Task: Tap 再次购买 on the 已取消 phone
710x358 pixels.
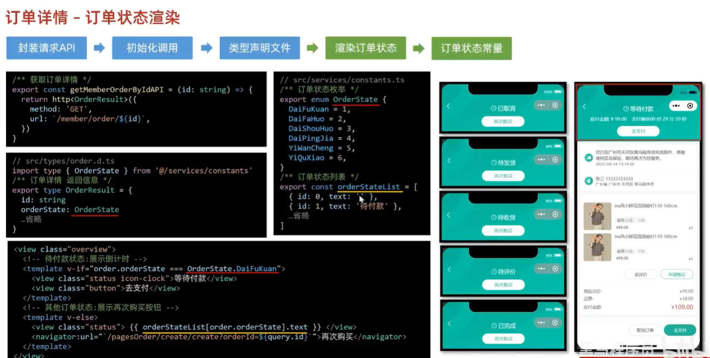Action: [x=503, y=122]
